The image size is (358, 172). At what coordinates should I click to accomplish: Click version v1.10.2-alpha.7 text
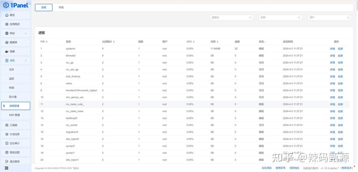tap(329, 168)
